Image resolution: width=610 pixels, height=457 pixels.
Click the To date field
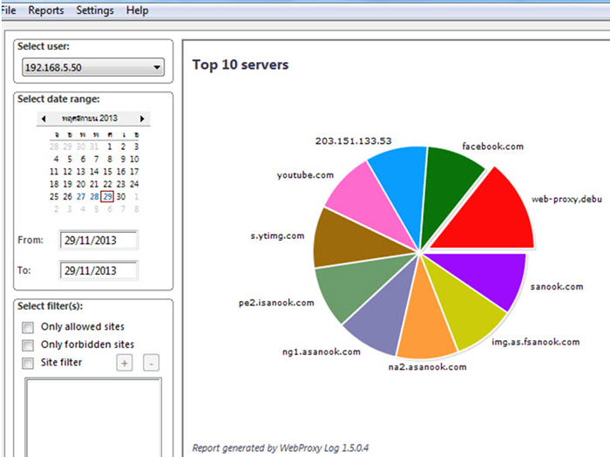[98, 271]
